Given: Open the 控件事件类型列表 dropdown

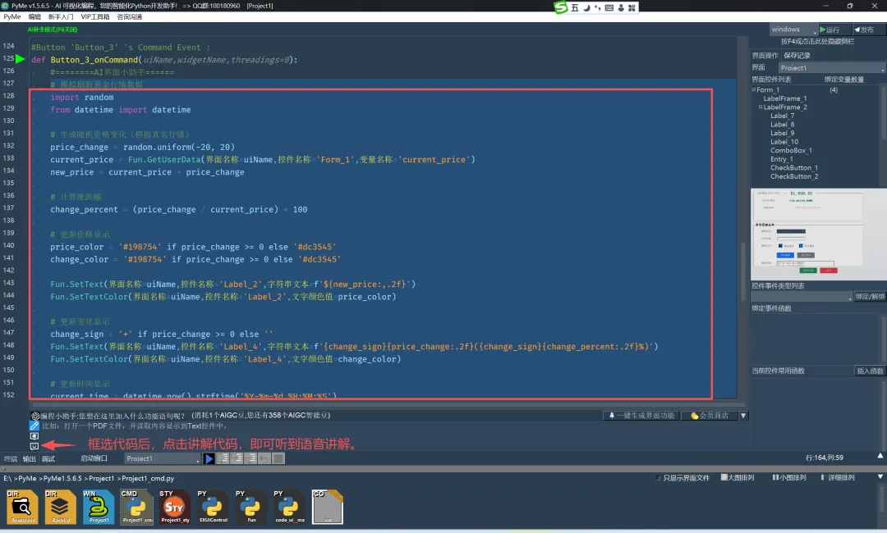Looking at the screenshot, I should 802,296.
